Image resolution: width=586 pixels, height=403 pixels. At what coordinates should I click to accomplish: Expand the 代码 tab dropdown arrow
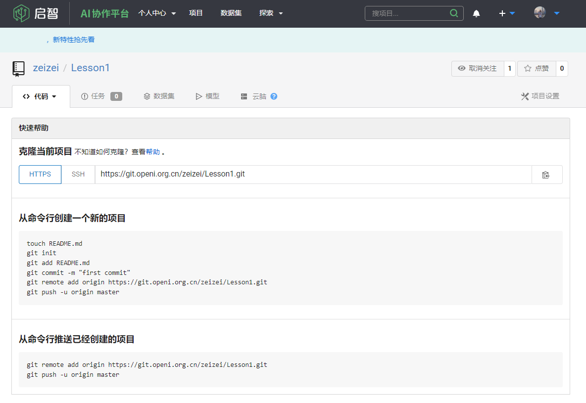point(54,97)
